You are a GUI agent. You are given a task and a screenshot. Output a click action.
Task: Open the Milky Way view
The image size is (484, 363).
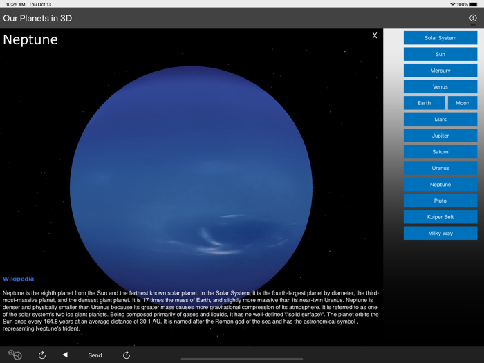point(440,234)
